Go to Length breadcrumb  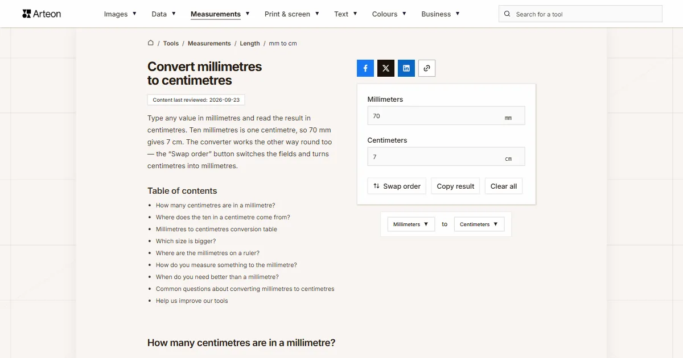pos(250,43)
